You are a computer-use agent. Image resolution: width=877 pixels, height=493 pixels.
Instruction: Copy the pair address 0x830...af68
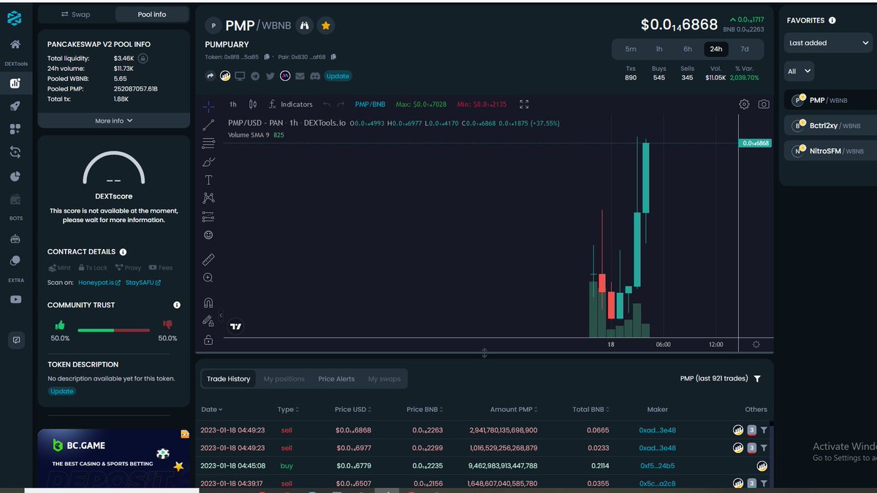(333, 57)
